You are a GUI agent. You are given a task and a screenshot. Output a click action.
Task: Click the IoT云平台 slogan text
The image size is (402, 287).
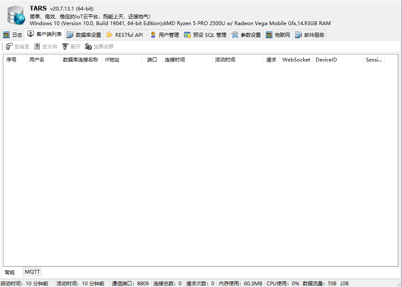pyautogui.click(x=90, y=17)
